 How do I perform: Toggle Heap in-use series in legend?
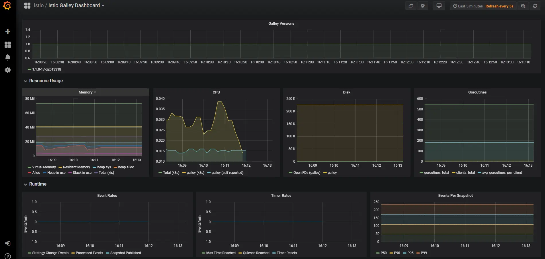pyautogui.click(x=56, y=173)
